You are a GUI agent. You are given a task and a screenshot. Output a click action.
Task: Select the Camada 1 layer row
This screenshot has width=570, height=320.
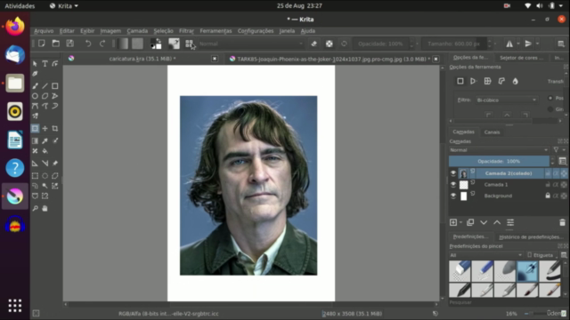508,185
